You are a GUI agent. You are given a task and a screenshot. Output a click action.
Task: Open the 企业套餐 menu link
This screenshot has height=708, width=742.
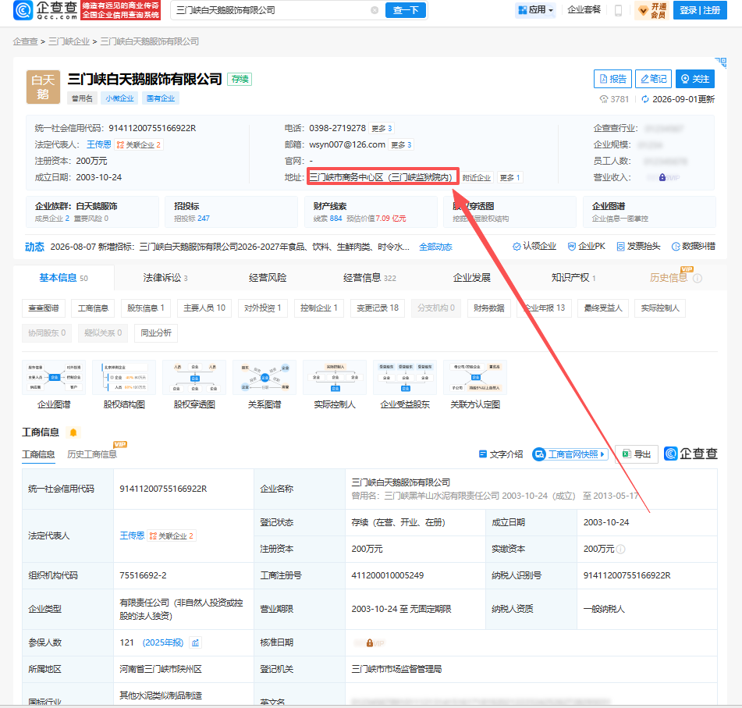[x=584, y=10]
